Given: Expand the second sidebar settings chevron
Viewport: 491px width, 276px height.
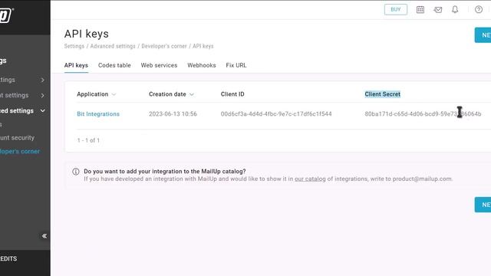Looking at the screenshot, I should point(43,95).
